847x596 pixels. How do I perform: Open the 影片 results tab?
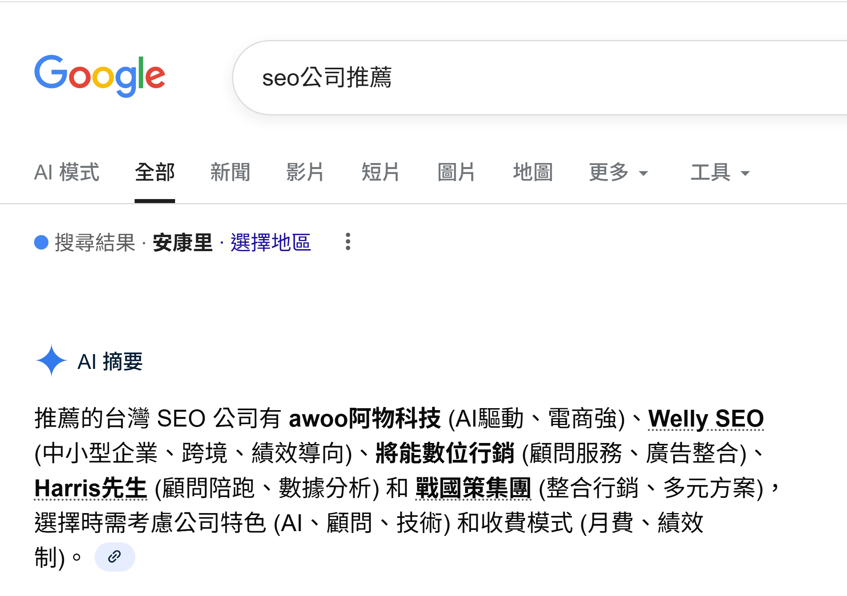click(x=305, y=173)
